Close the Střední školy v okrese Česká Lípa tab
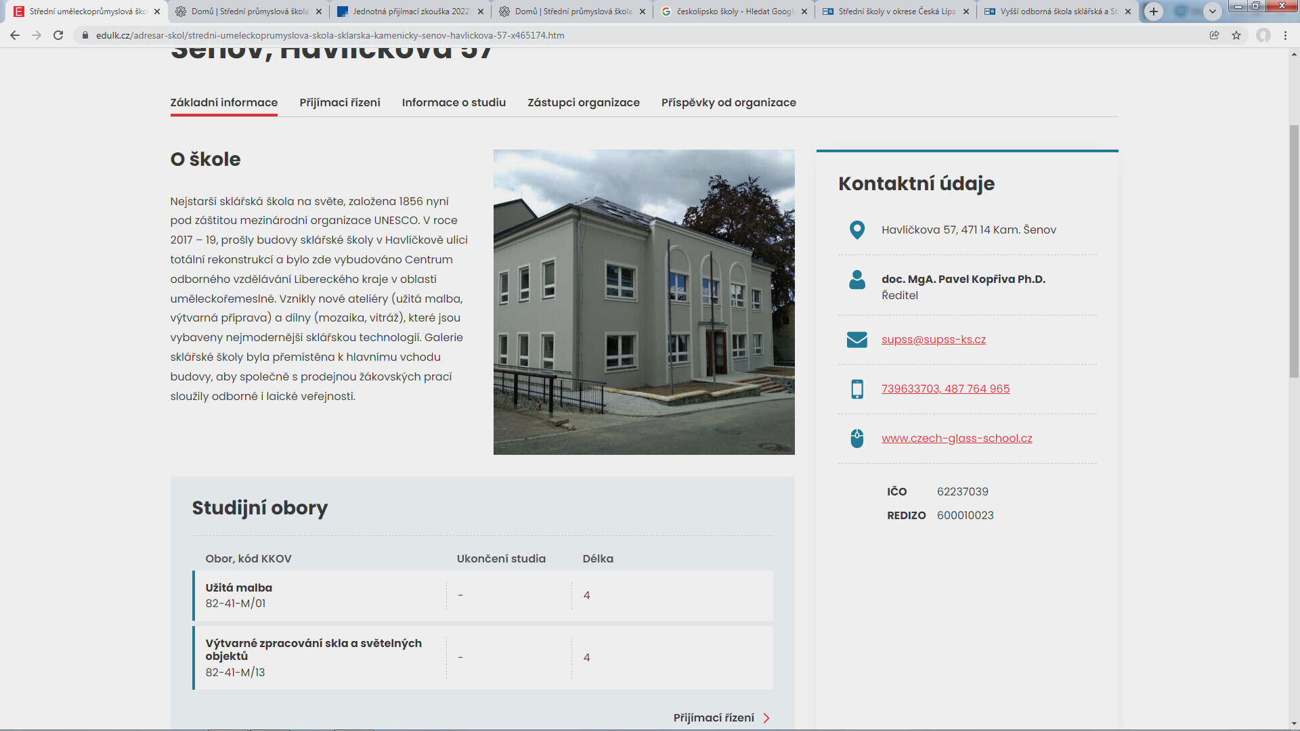The width and height of the screenshot is (1300, 731). click(x=966, y=12)
